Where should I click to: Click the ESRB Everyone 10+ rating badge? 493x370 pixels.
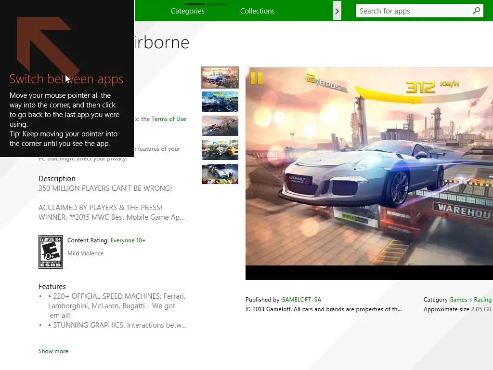pos(50,252)
